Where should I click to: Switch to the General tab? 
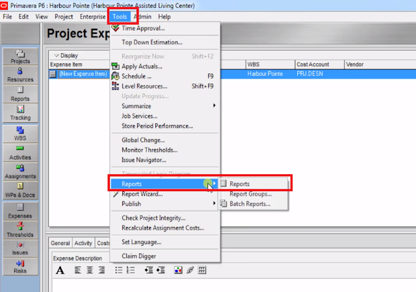(x=60, y=243)
